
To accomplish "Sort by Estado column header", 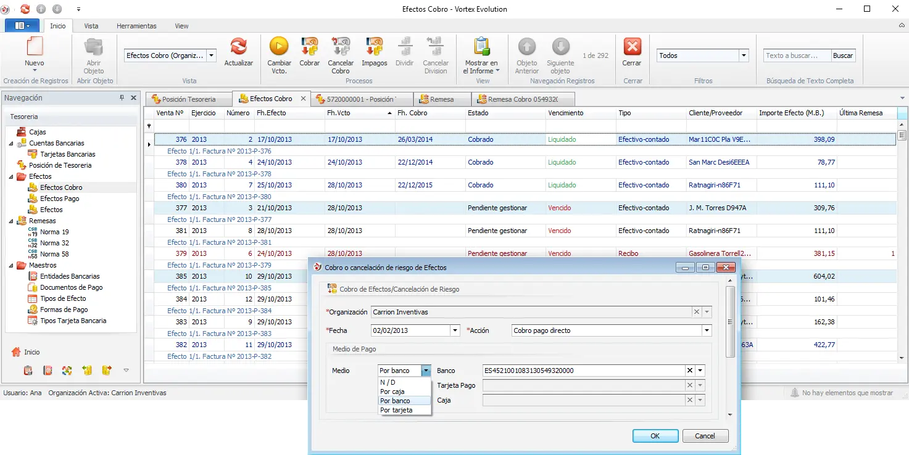I will click(505, 113).
